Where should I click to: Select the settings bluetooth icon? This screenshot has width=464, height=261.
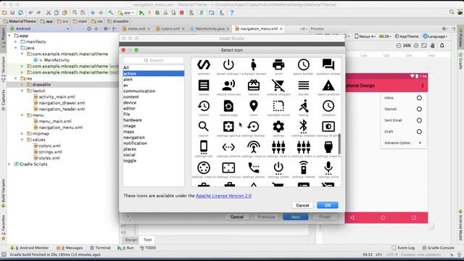click(304, 126)
